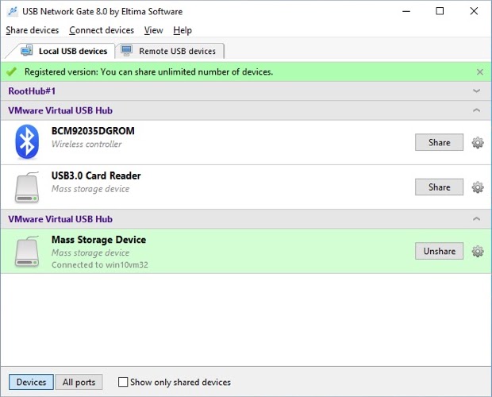Click BCM92035DGROM device name

(93, 131)
